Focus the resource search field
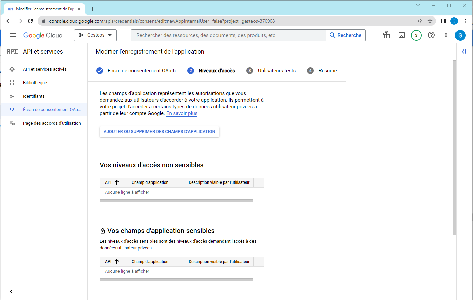The image size is (473, 300). point(228,35)
